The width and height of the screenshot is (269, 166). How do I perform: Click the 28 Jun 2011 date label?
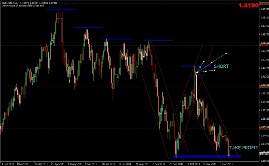(108, 164)
